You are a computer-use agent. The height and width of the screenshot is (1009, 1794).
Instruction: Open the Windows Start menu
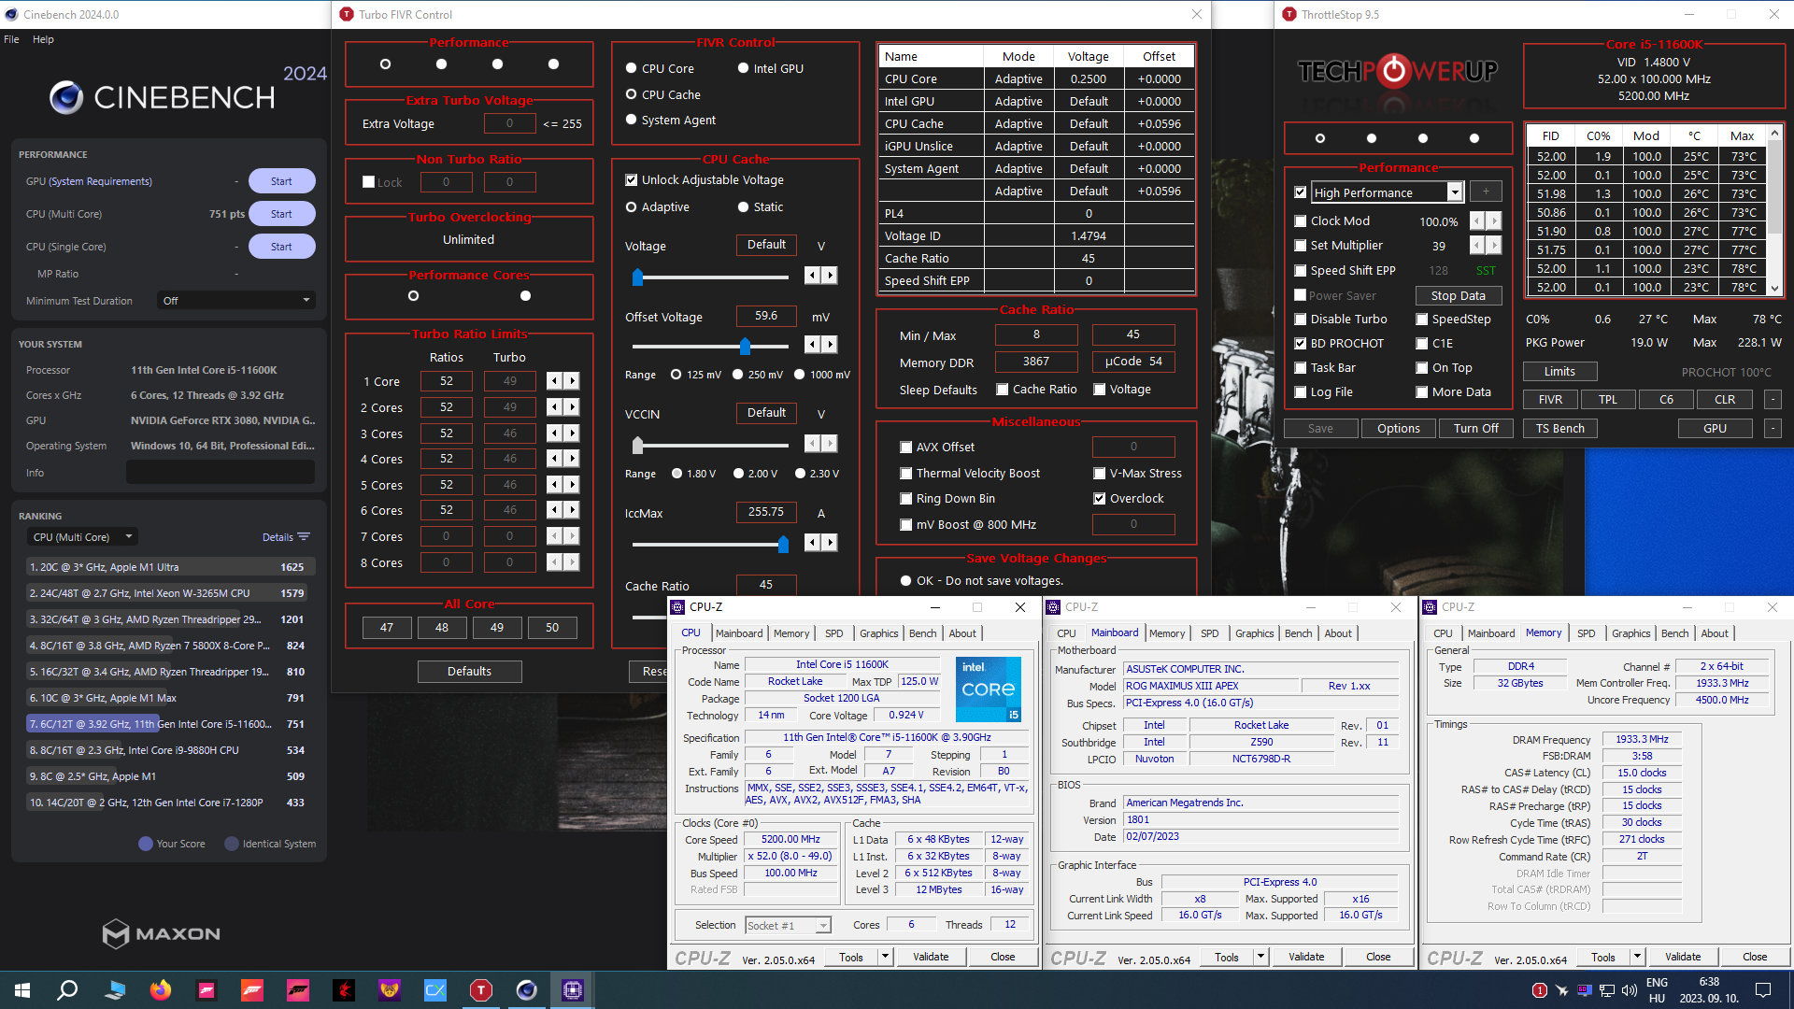click(x=22, y=989)
